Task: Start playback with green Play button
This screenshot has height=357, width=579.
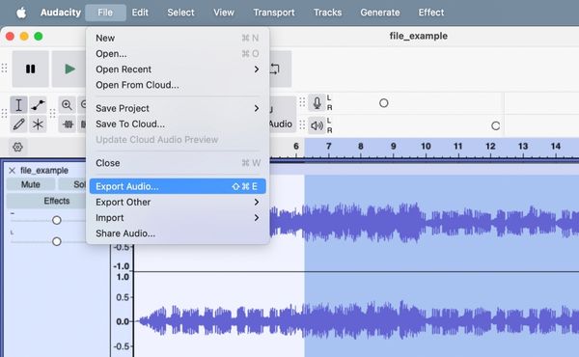Action: (x=69, y=69)
